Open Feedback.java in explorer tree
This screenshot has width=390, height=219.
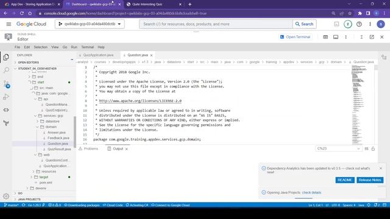[58, 138]
